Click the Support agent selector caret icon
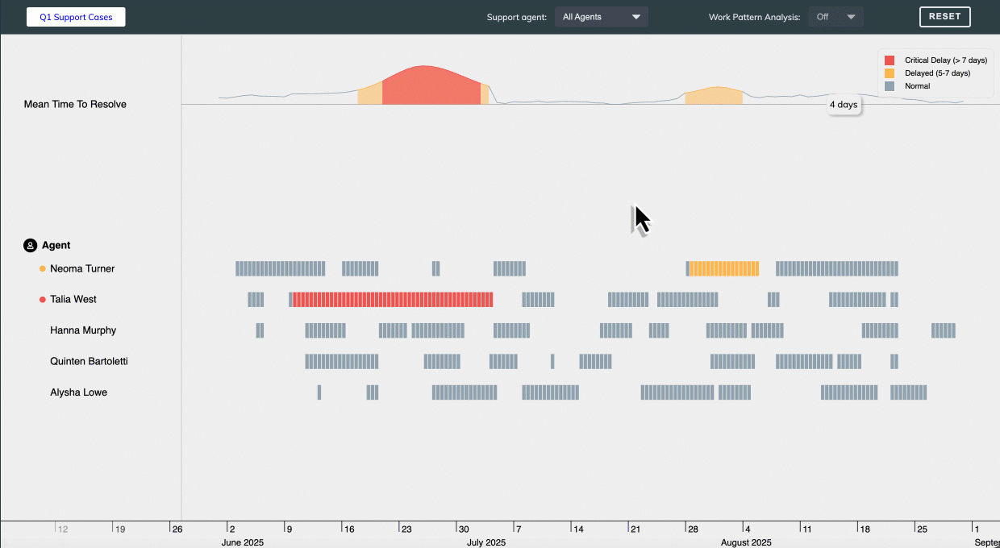 tap(636, 16)
